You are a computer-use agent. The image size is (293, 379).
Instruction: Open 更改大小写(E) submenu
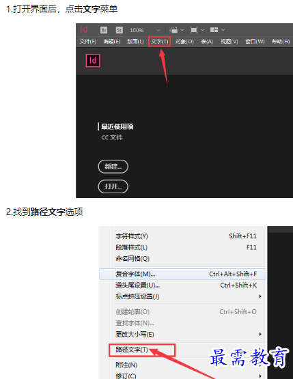(182, 335)
